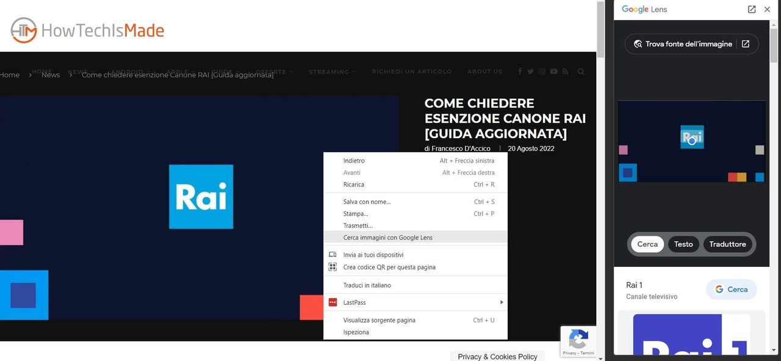The image size is (781, 361).
Task: Click the external-link icon in Trova fonte button
Action: tap(746, 44)
